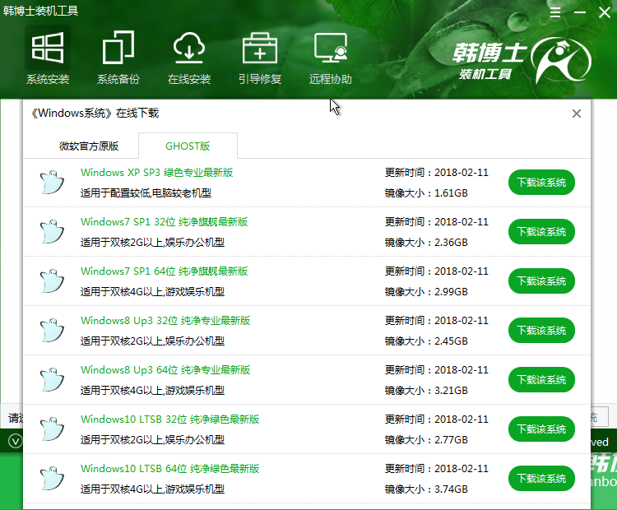The image size is (617, 510).
Task: Close the Windows系统 在线下载 dialog
Action: (577, 114)
